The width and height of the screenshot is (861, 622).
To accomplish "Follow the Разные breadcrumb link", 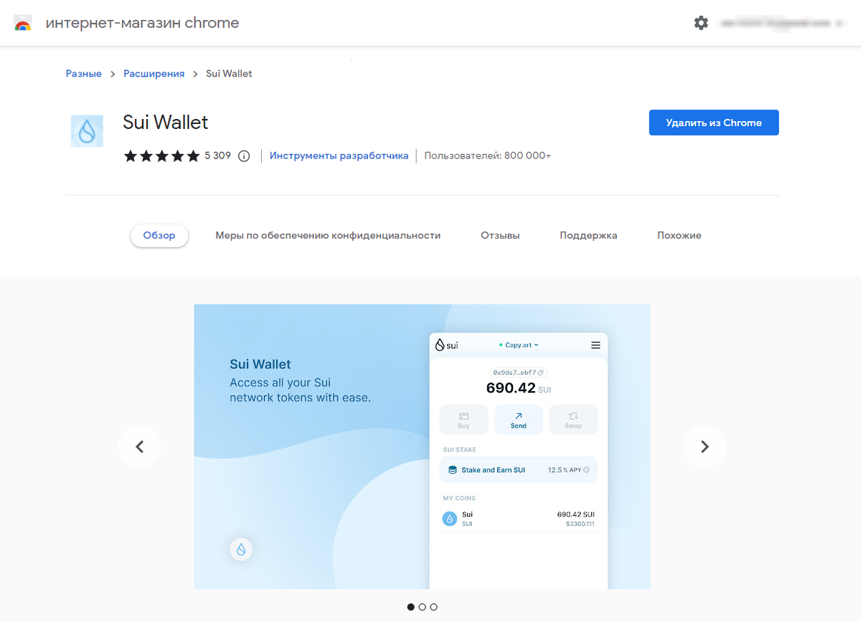I will tap(84, 73).
